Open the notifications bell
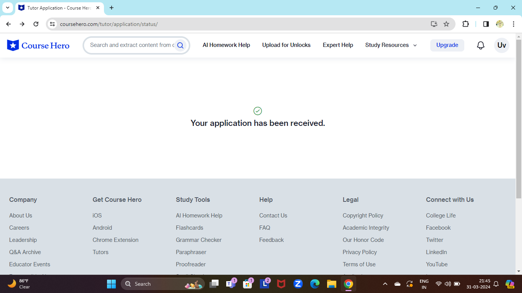This screenshot has width=522, height=293. click(x=481, y=45)
